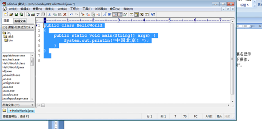Image resolution: width=262 pixels, height=129 pixels.
Task: Open the 文件(F) menu
Action: [x=13, y=9]
